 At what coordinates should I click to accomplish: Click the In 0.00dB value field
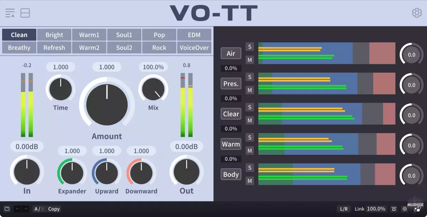coord(27,146)
